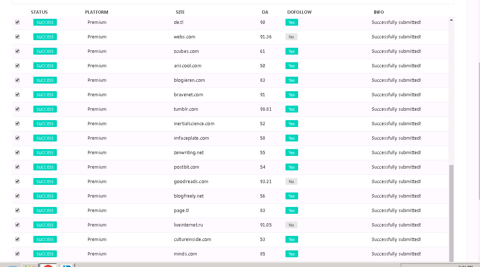The height and width of the screenshot is (267, 480).
Task: Click the red recorder icon in the taskbar
Action: [48, 266]
